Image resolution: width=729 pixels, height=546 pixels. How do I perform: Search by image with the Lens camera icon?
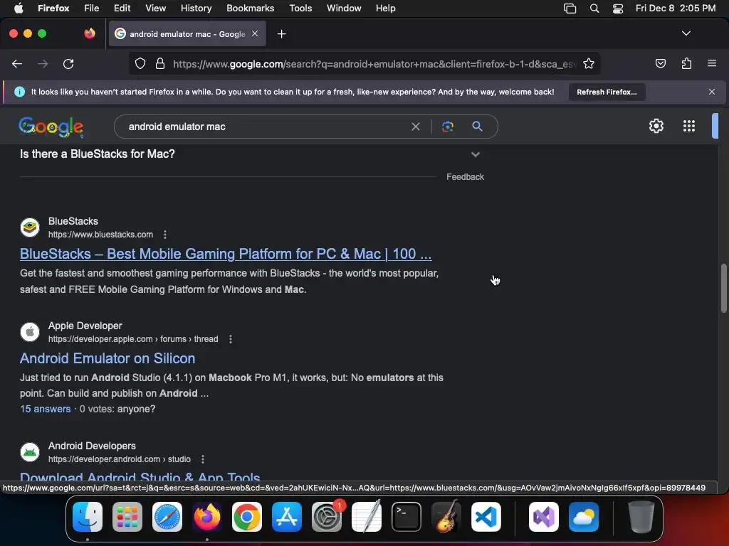(447, 127)
